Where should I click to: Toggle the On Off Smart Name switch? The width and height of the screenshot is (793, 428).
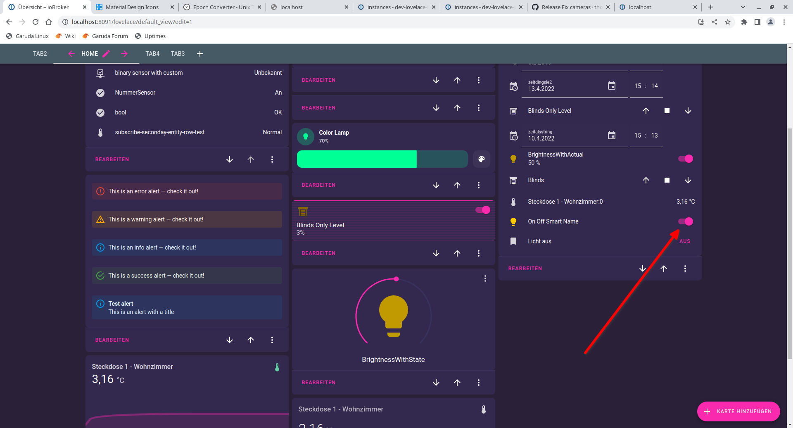(x=686, y=221)
